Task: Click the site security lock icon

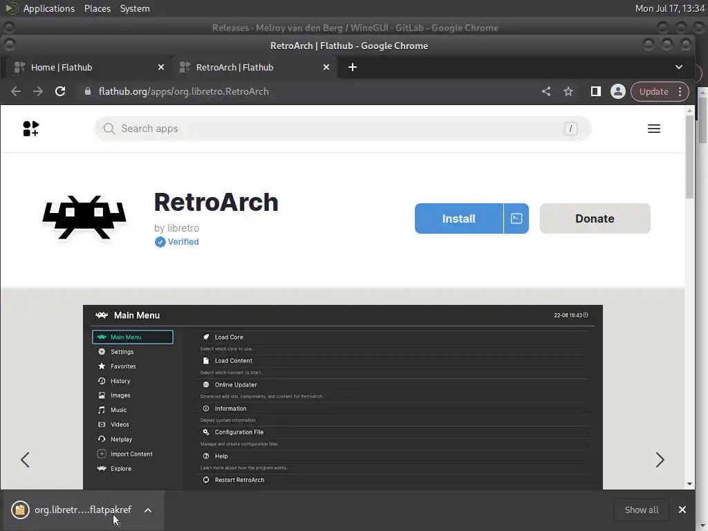Action: point(88,92)
